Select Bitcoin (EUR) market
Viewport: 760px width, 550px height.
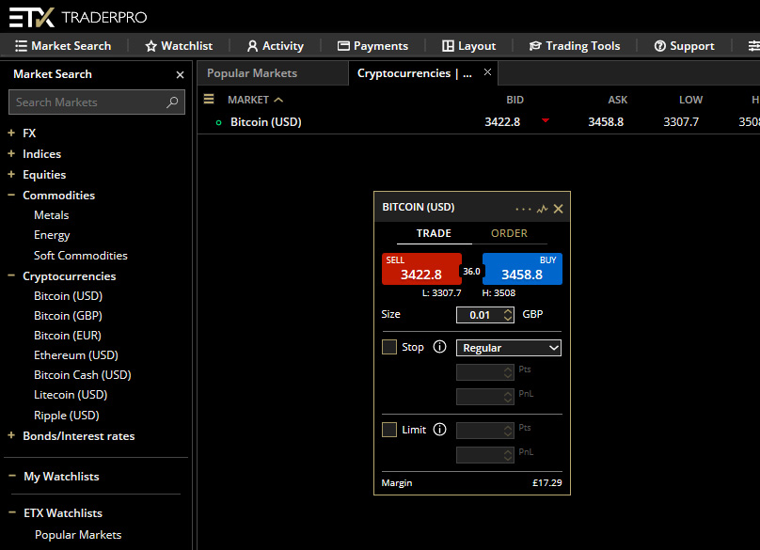(x=68, y=336)
